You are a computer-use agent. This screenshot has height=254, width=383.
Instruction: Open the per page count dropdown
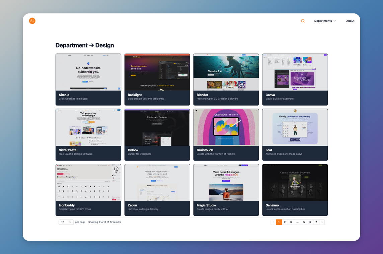tap(66, 222)
